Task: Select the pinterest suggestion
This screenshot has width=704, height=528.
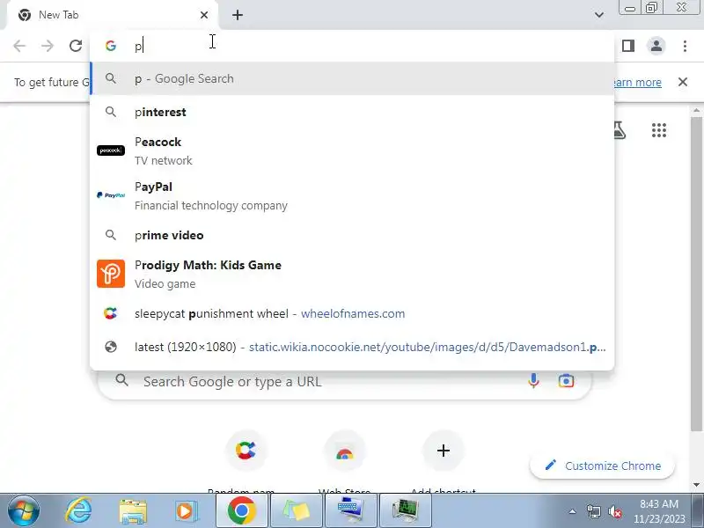Action: (352, 112)
